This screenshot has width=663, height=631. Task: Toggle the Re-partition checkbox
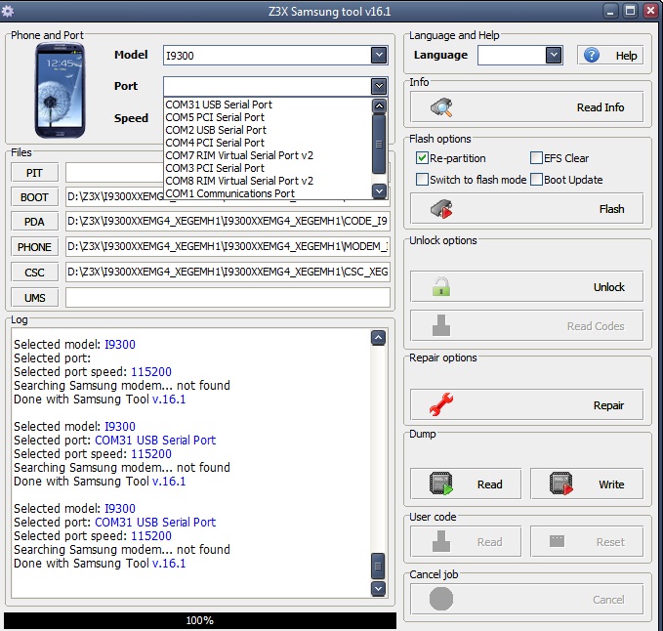coord(422,158)
